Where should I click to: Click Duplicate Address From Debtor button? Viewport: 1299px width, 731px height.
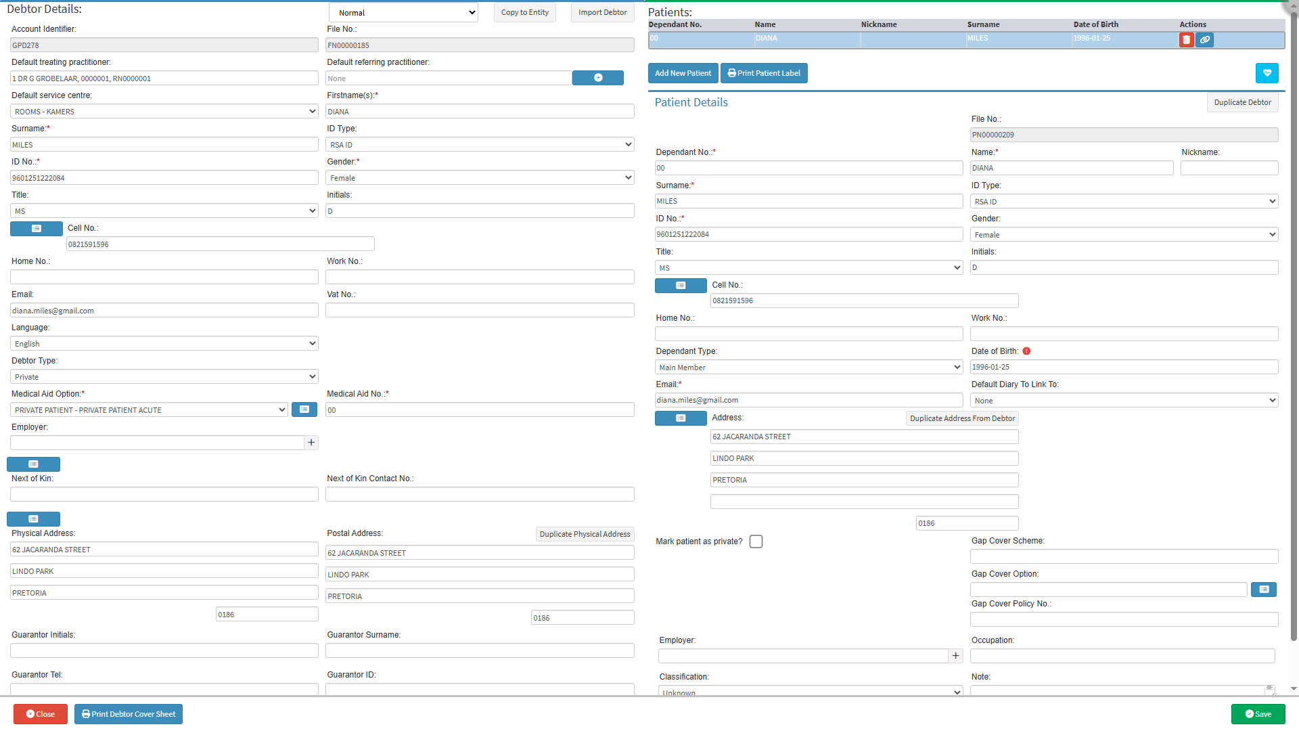[x=961, y=418]
